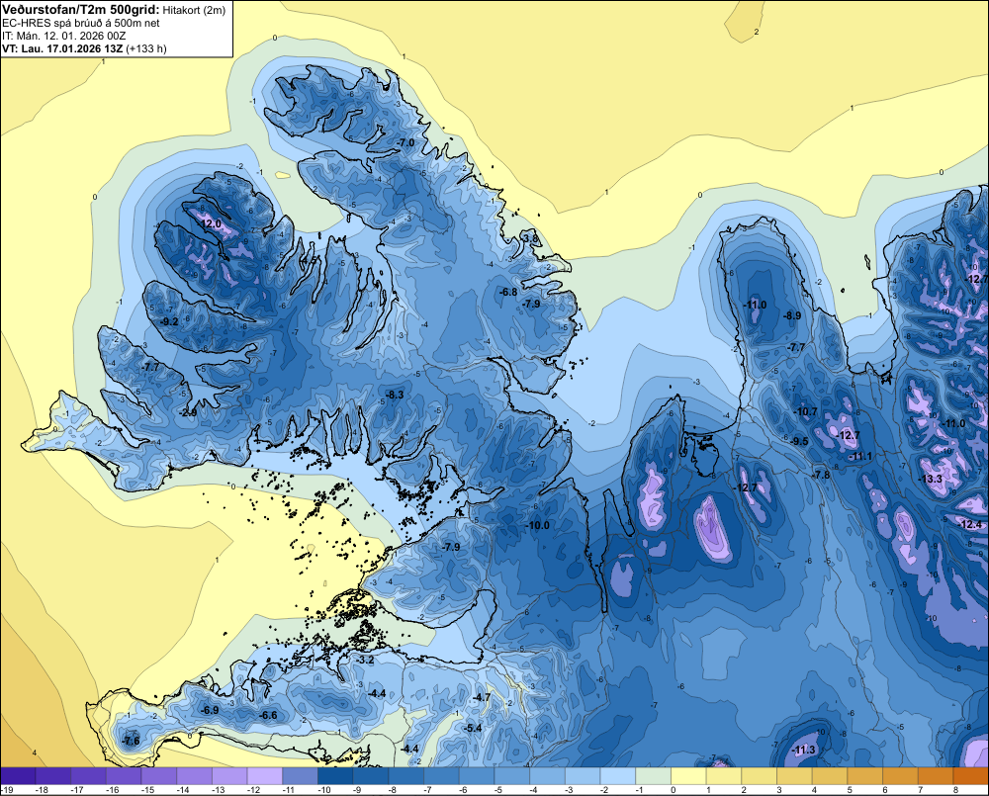Click the -11.1 temperature label
This screenshot has width=989, height=796.
[859, 456]
